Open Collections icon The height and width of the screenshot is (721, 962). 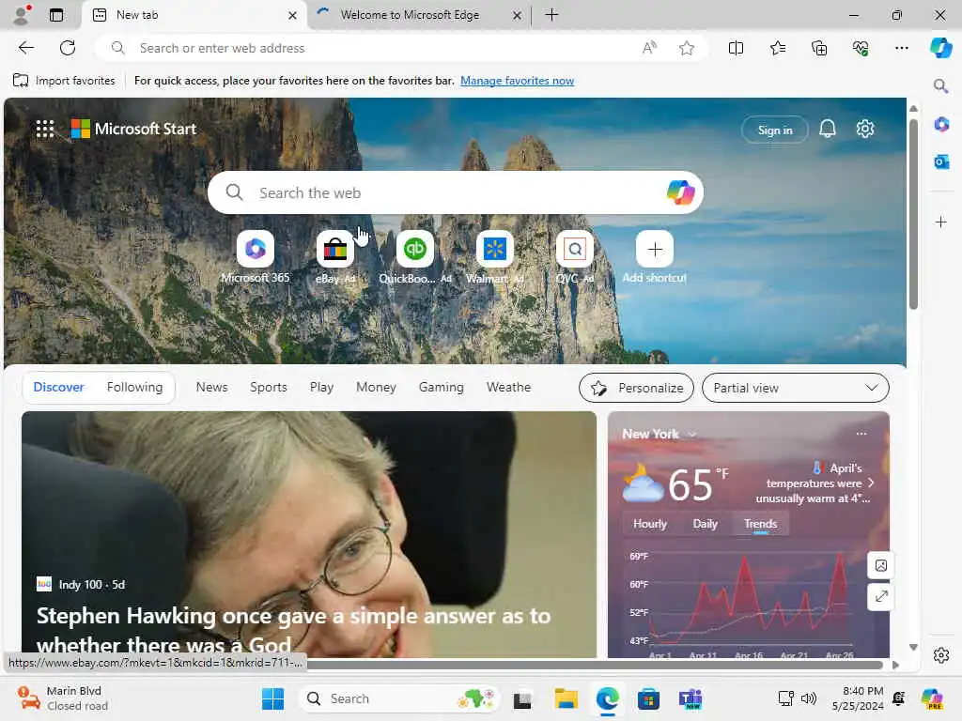819,48
